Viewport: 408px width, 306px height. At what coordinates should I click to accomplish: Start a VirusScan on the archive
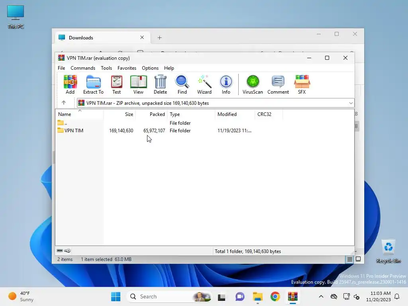pyautogui.click(x=253, y=84)
